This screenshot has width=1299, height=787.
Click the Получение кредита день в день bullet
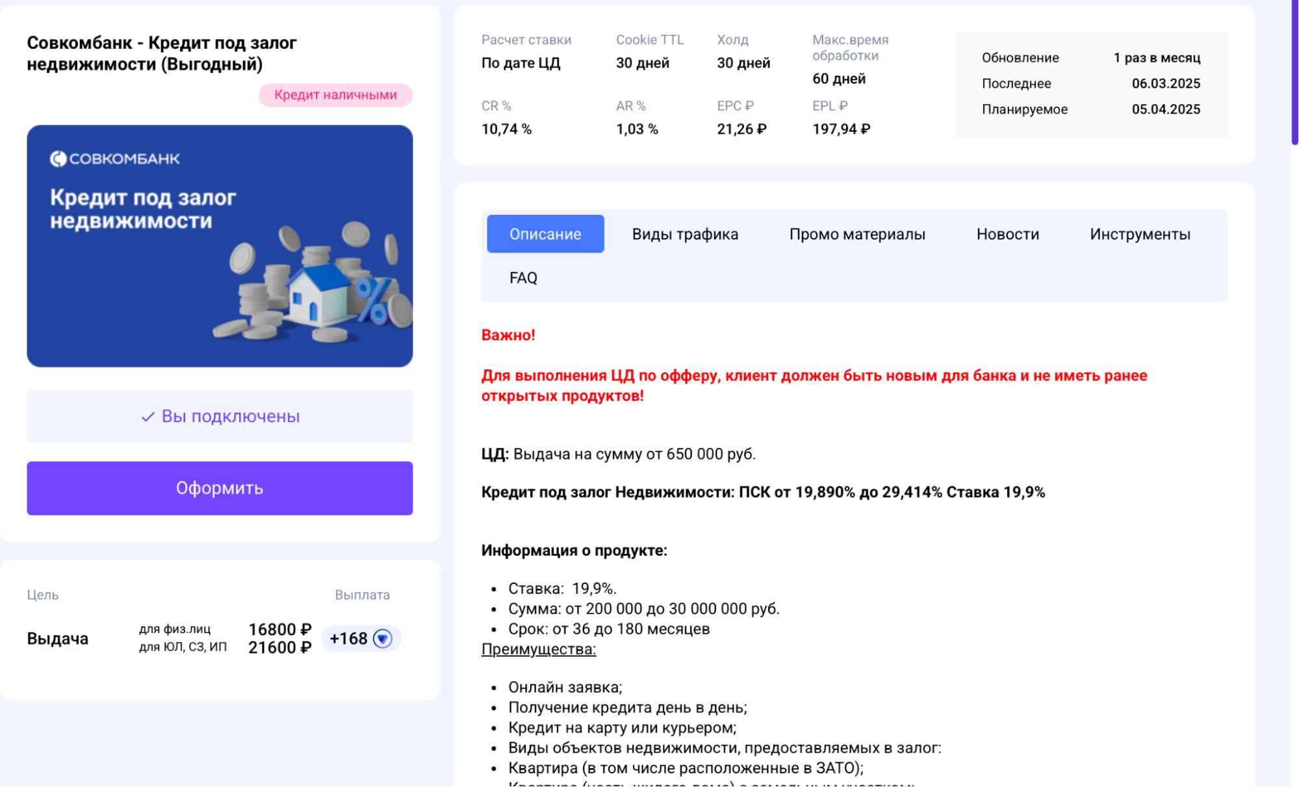coord(627,708)
